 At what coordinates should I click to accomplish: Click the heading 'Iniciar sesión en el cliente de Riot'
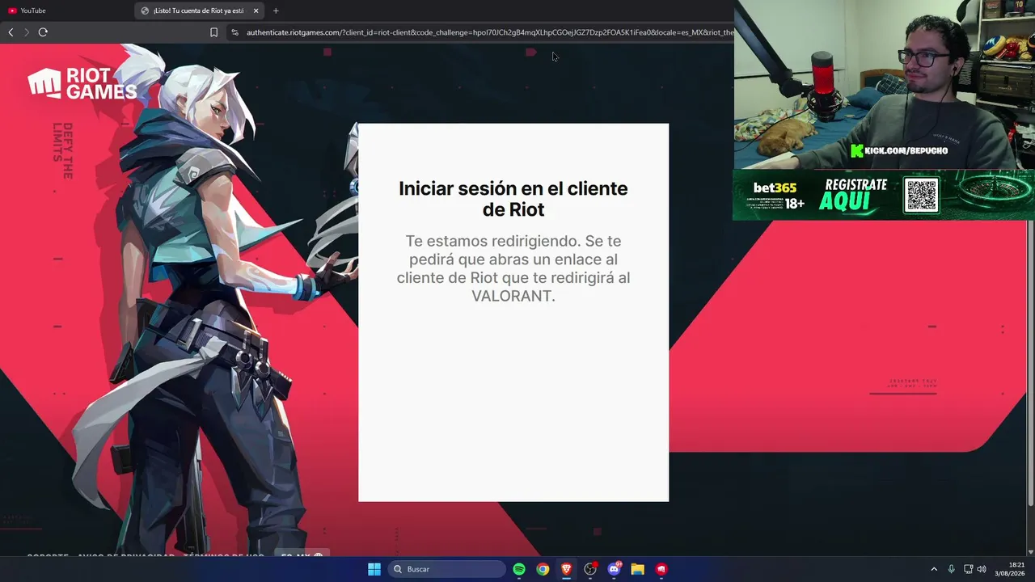[513, 199]
